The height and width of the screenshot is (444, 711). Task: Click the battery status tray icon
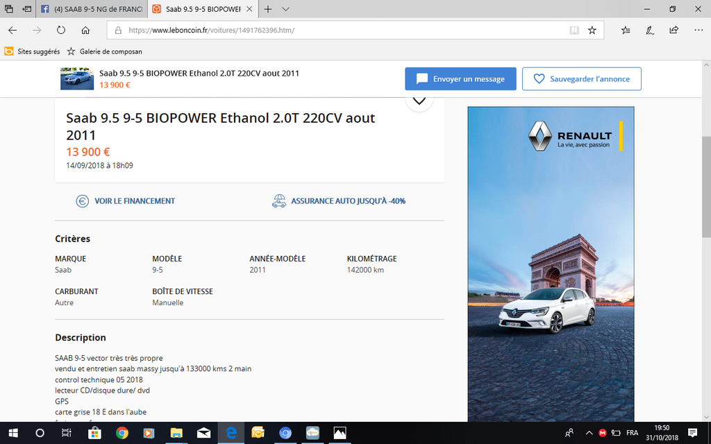pyautogui.click(x=616, y=433)
